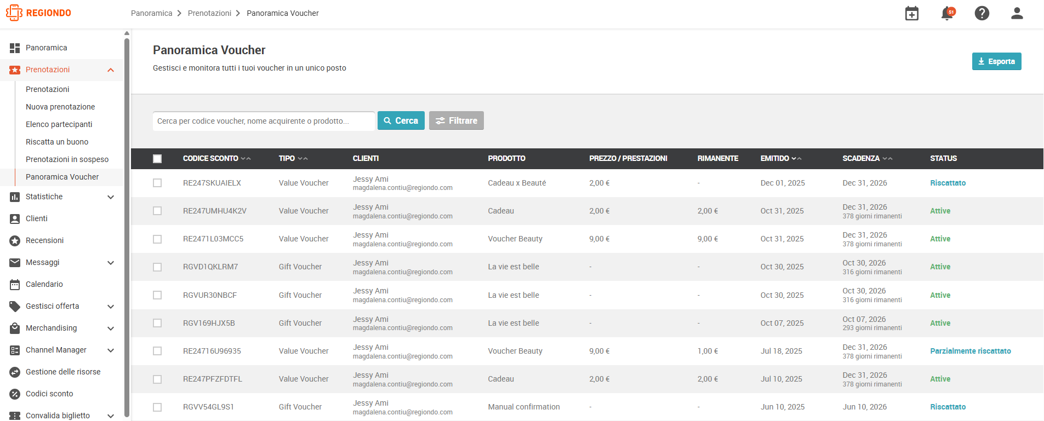The width and height of the screenshot is (1044, 421).
Task: Click the Riscattato status for RE247SKUAIELX
Action: pyautogui.click(x=948, y=183)
